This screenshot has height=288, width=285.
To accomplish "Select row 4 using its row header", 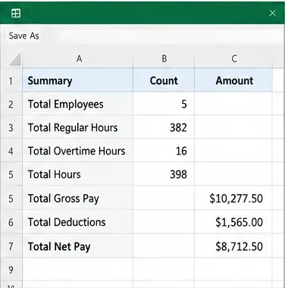I will (x=11, y=151).
